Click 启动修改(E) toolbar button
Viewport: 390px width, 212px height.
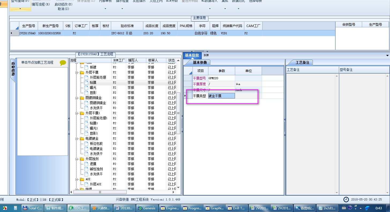tap(63, 4)
